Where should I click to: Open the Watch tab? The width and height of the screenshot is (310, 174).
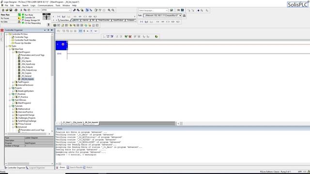click(88, 168)
